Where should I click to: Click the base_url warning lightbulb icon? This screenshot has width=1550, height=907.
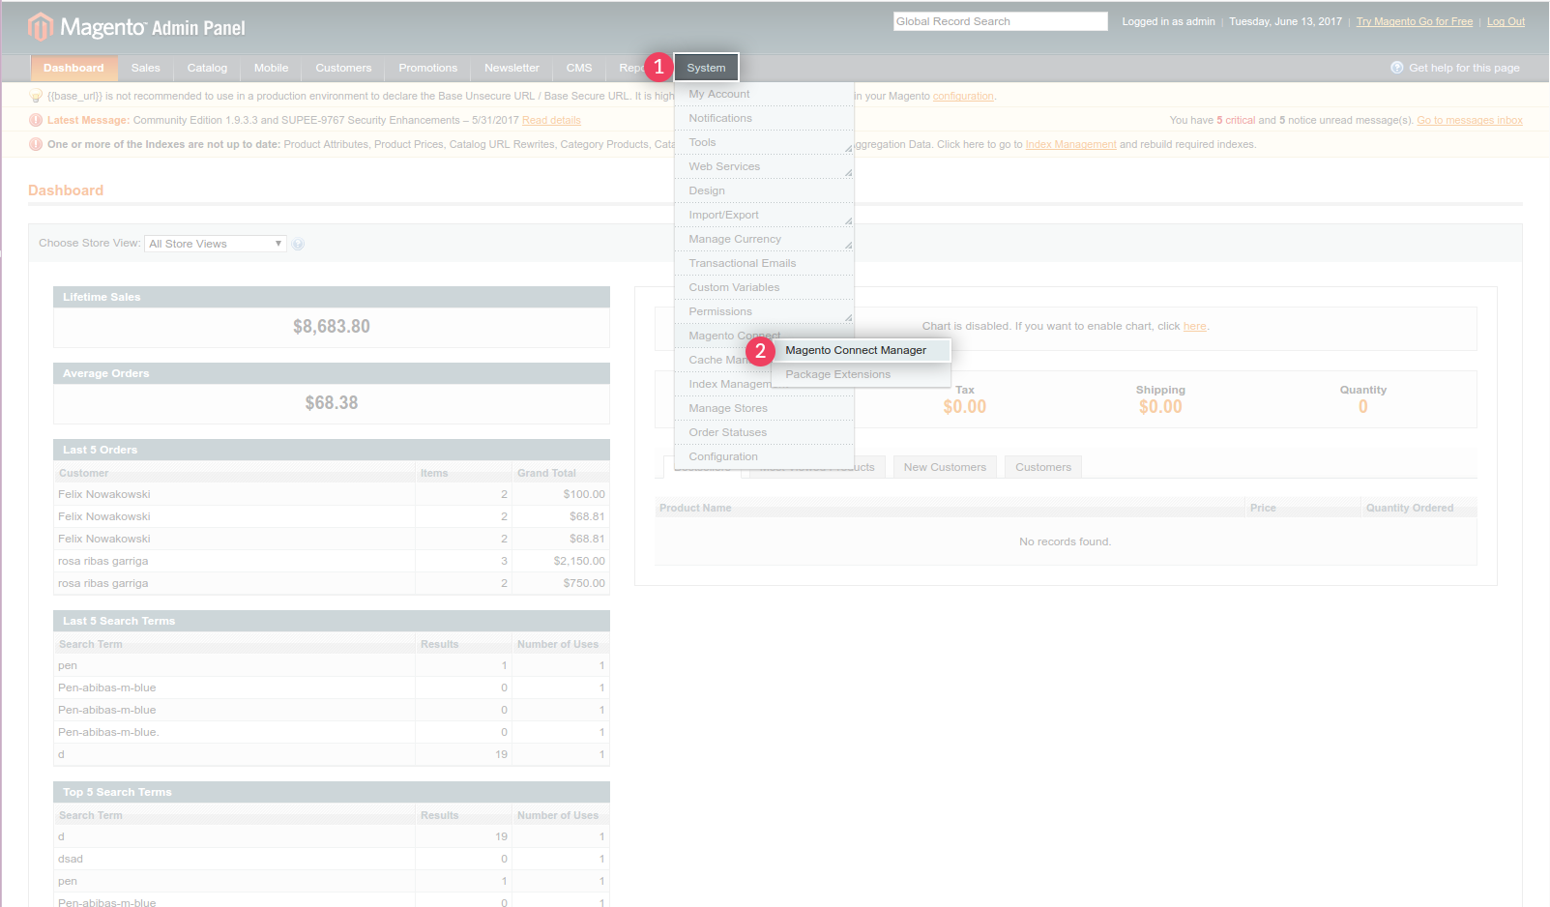36,96
